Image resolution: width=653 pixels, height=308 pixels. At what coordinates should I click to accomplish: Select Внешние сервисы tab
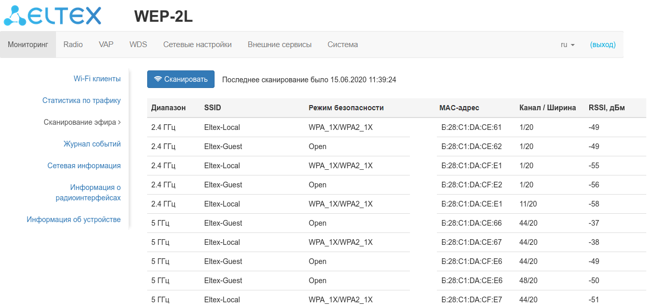(280, 45)
